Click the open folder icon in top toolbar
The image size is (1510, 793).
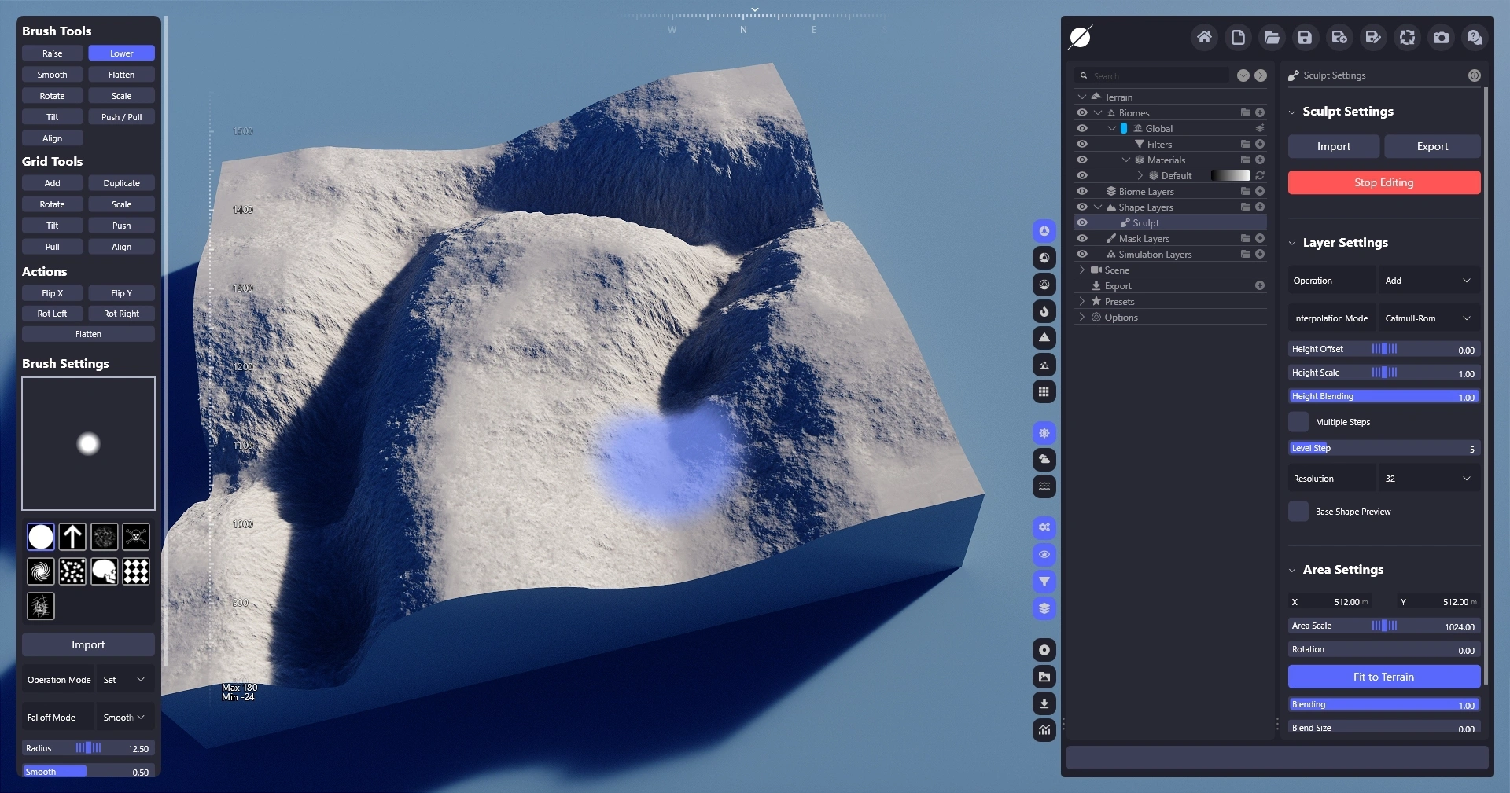tap(1271, 38)
